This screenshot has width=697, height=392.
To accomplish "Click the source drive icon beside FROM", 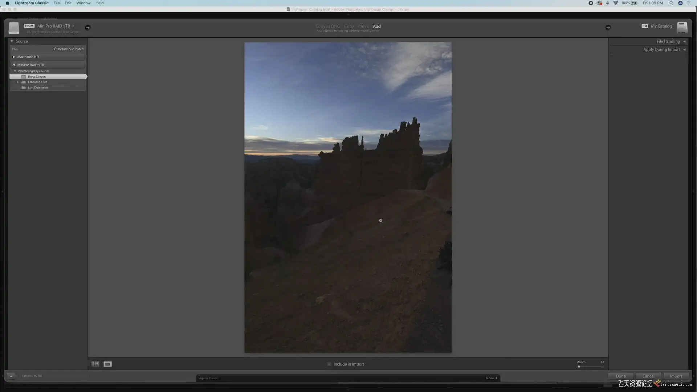I will coord(14,28).
